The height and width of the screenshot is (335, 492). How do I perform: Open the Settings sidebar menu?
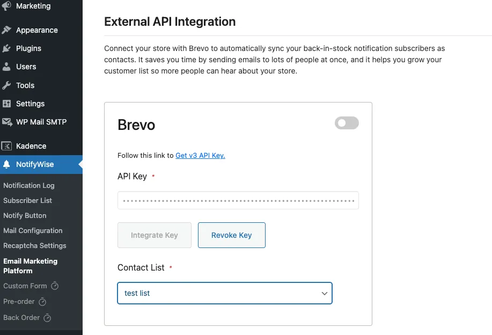point(30,104)
